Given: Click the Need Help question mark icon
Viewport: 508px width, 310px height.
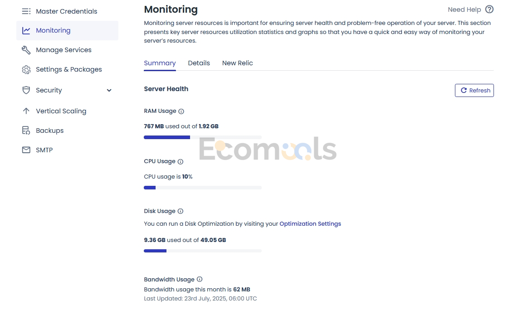Looking at the screenshot, I should [489, 10].
